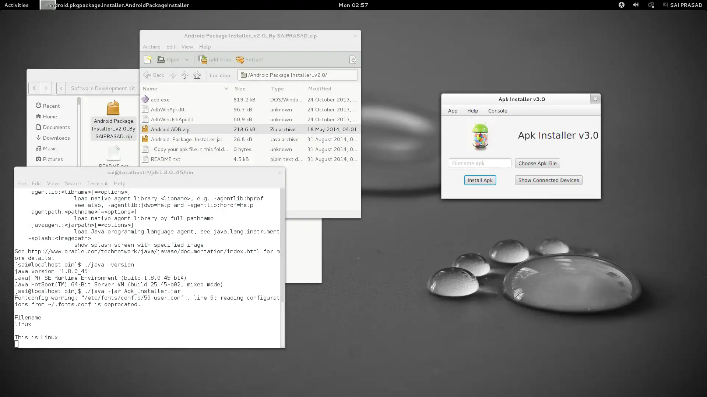This screenshot has height=397, width=707.
Task: Click the Filename.apk input field
Action: point(480,163)
